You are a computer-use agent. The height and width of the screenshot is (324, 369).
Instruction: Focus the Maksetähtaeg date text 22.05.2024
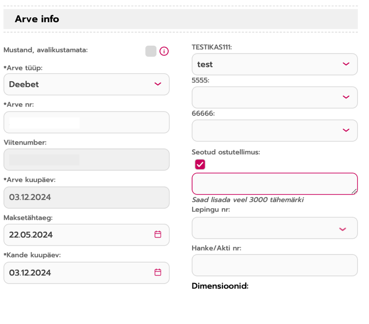click(31, 235)
